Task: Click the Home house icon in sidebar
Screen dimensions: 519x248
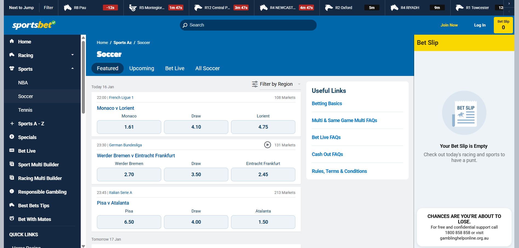Action: coord(12,41)
